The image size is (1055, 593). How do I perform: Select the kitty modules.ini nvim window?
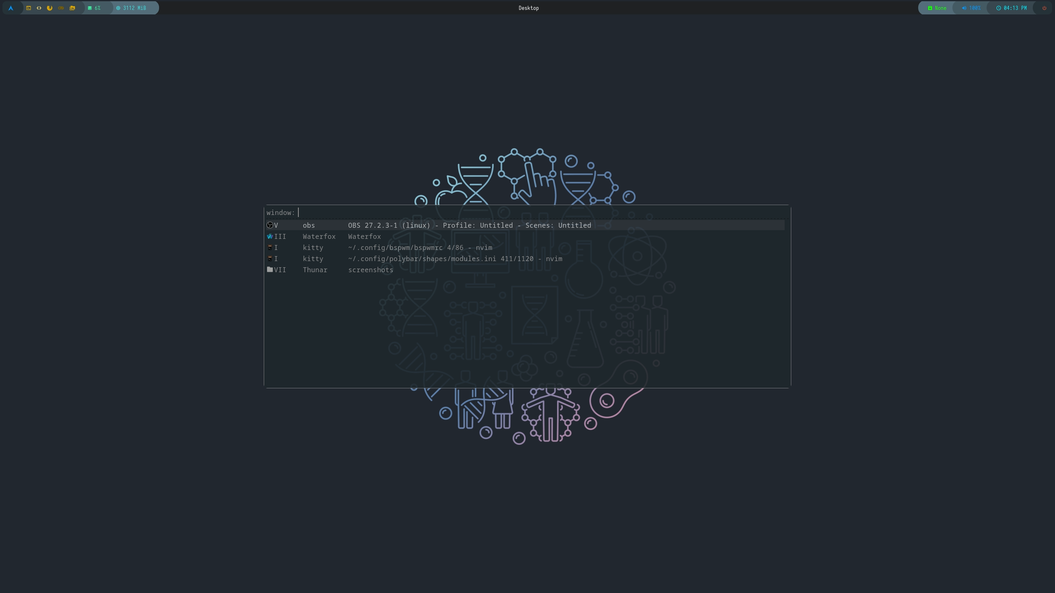click(455, 259)
